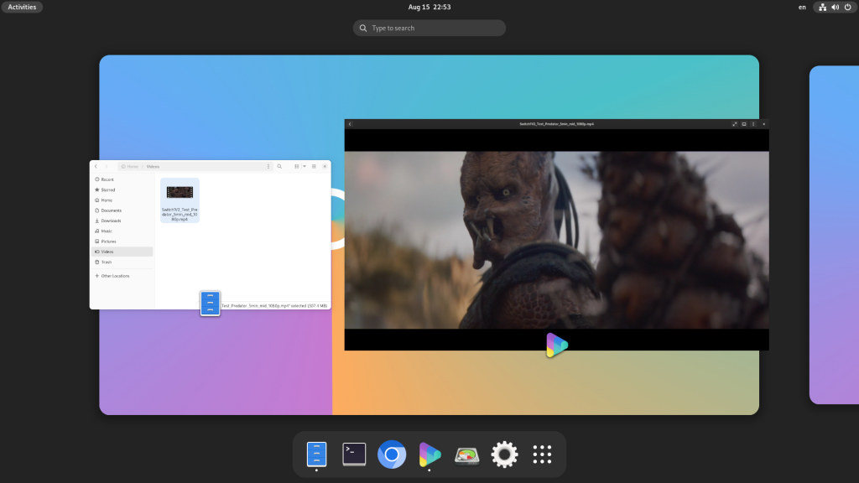
Task: Select Home in the Files sidebar
Action: (122, 200)
